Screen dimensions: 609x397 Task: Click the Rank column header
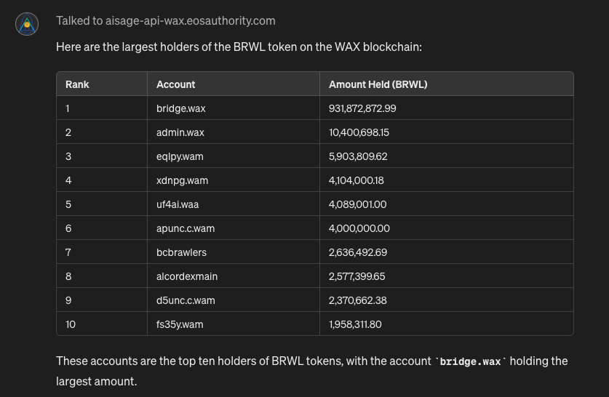77,84
